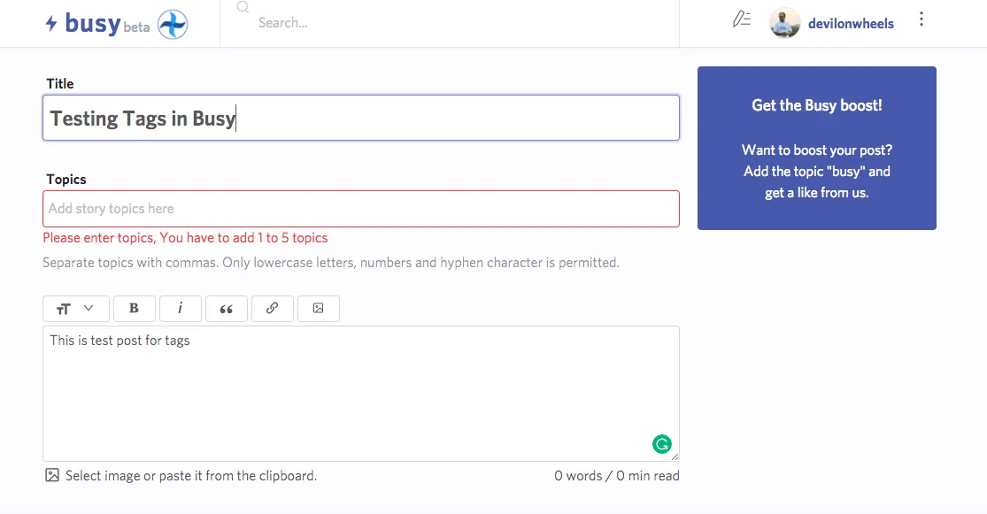Click the red topics error message
The image size is (987, 514).
pyautogui.click(x=185, y=238)
